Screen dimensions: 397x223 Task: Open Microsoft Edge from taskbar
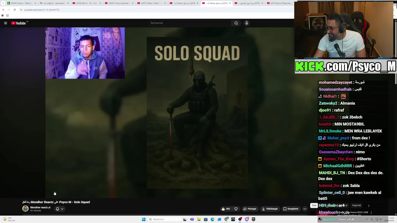pos(212,219)
